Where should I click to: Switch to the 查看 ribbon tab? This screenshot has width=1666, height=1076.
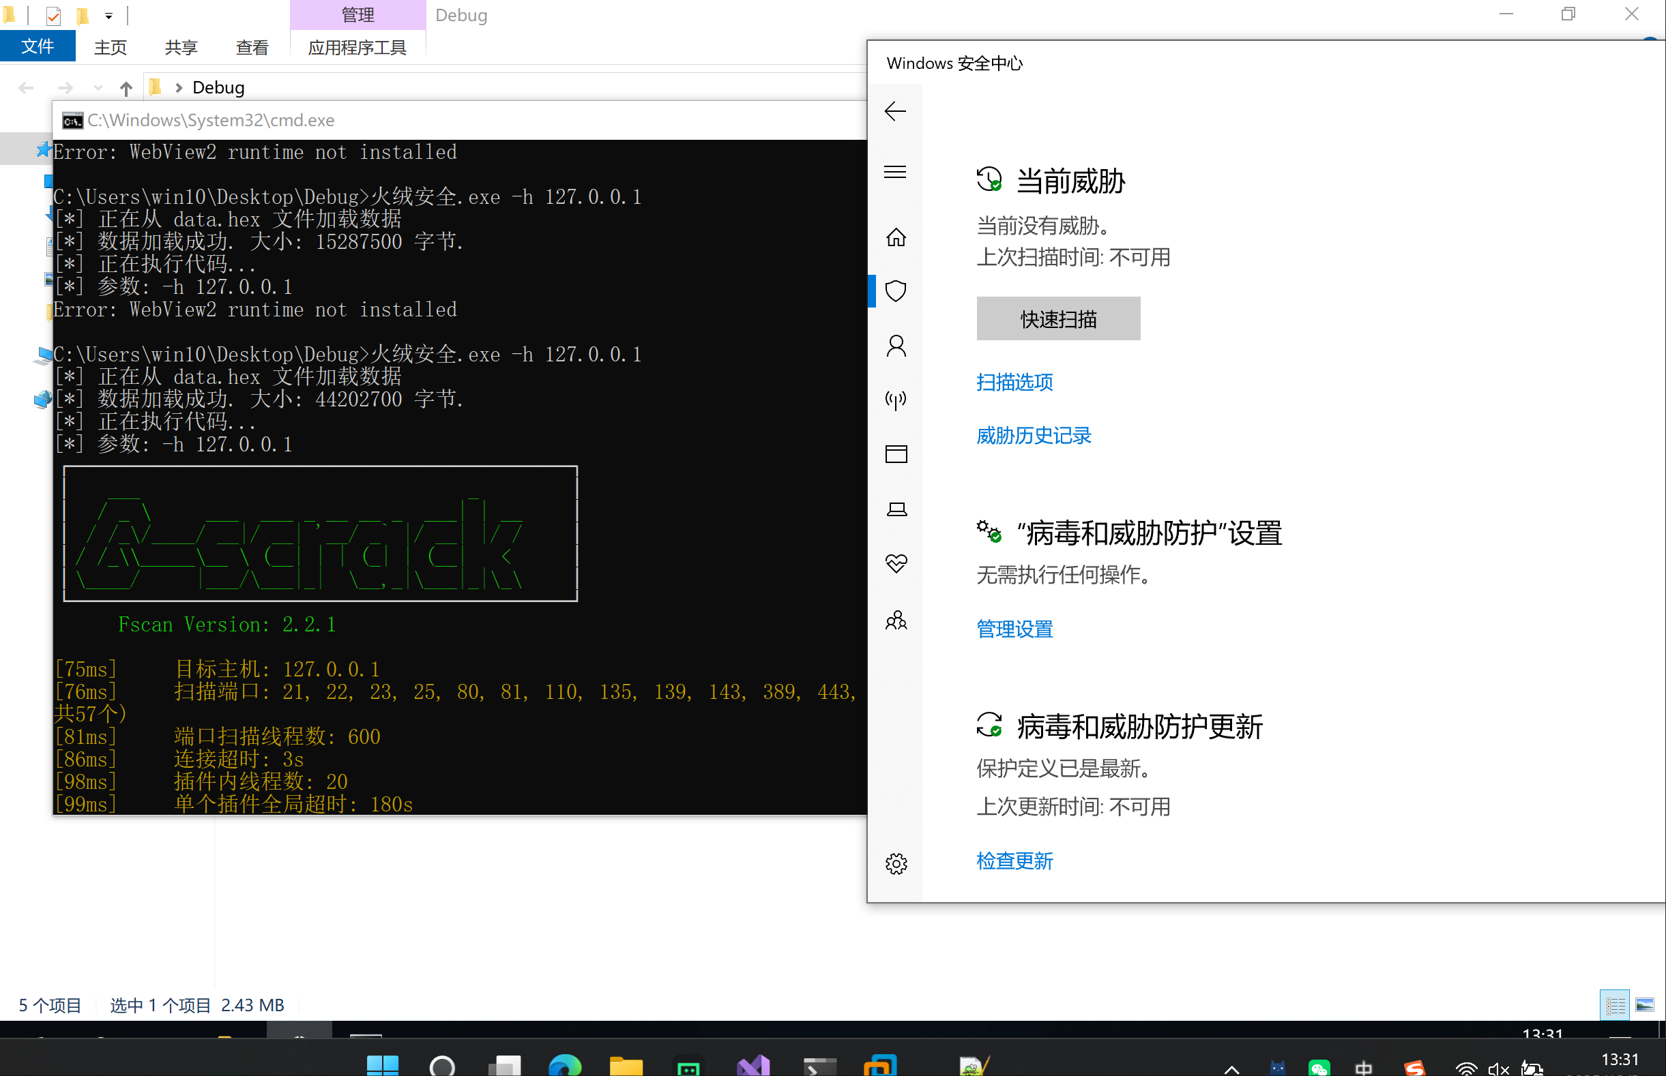click(252, 47)
